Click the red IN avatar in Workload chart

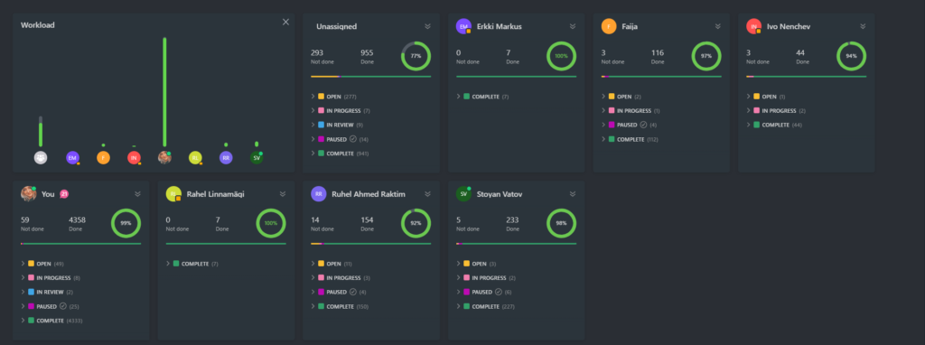pos(134,157)
